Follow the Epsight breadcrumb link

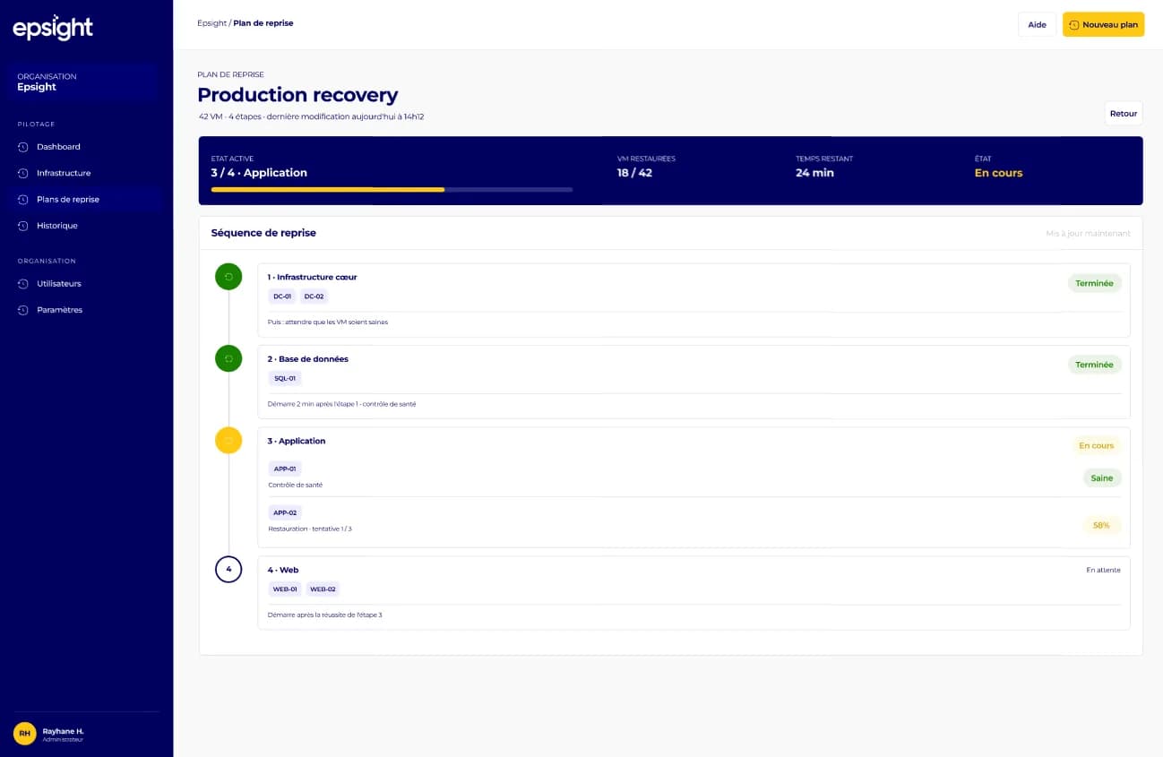click(211, 23)
